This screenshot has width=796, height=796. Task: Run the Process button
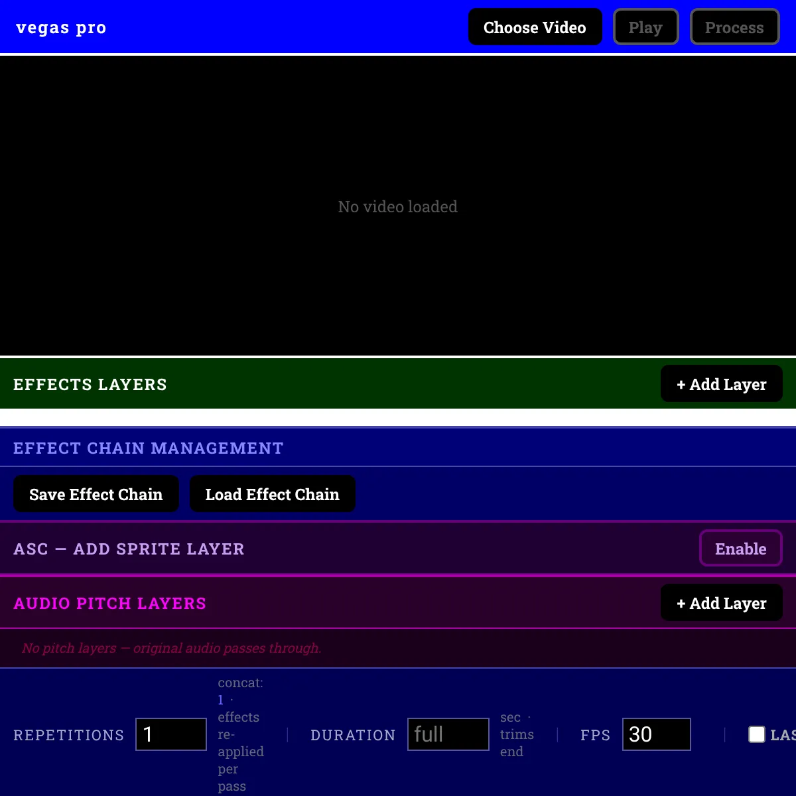click(734, 27)
